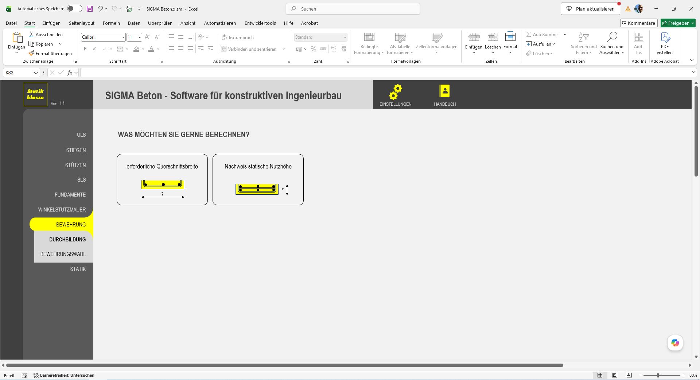Click Plan aktualisieren button

click(x=590, y=9)
